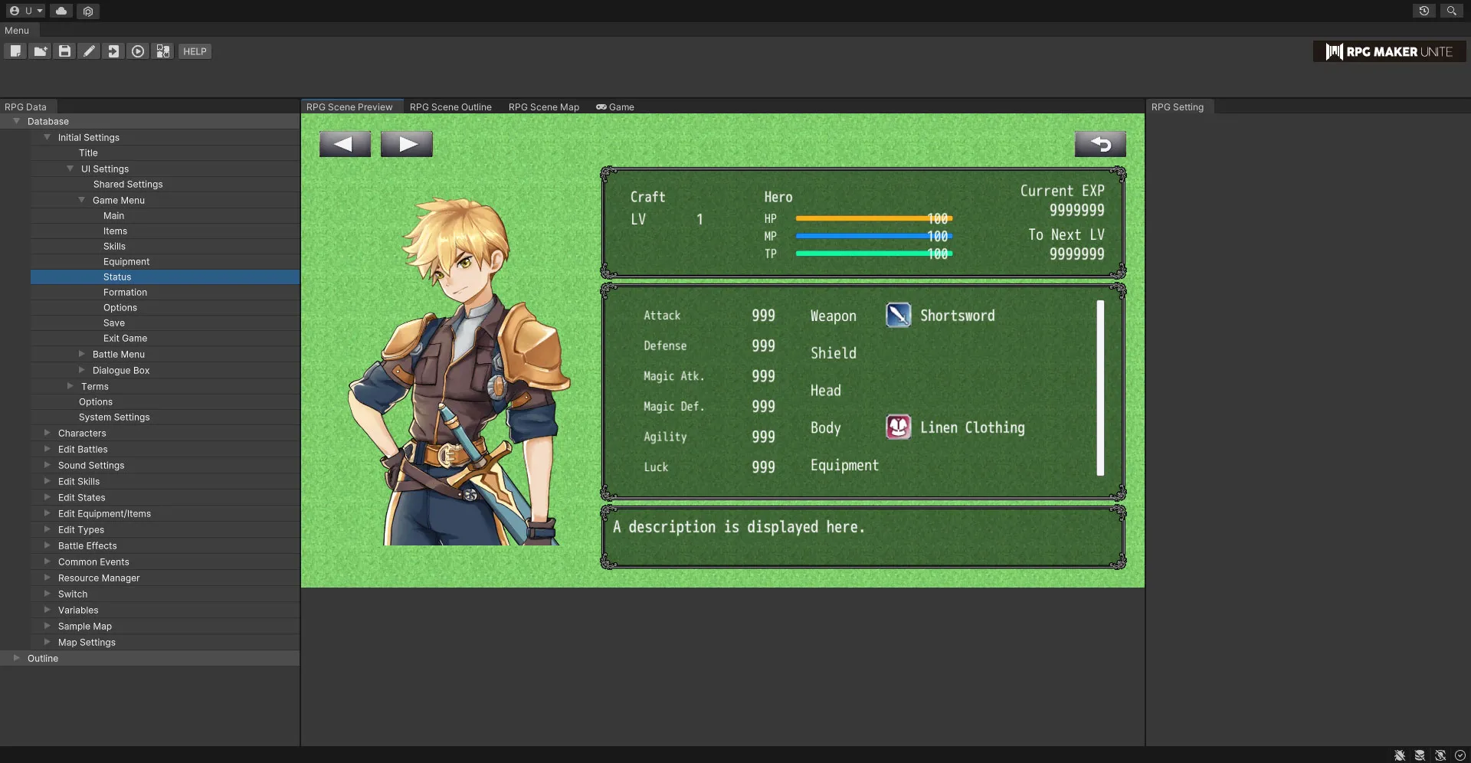
Task: Open the account dropdown
Action: 25,11
